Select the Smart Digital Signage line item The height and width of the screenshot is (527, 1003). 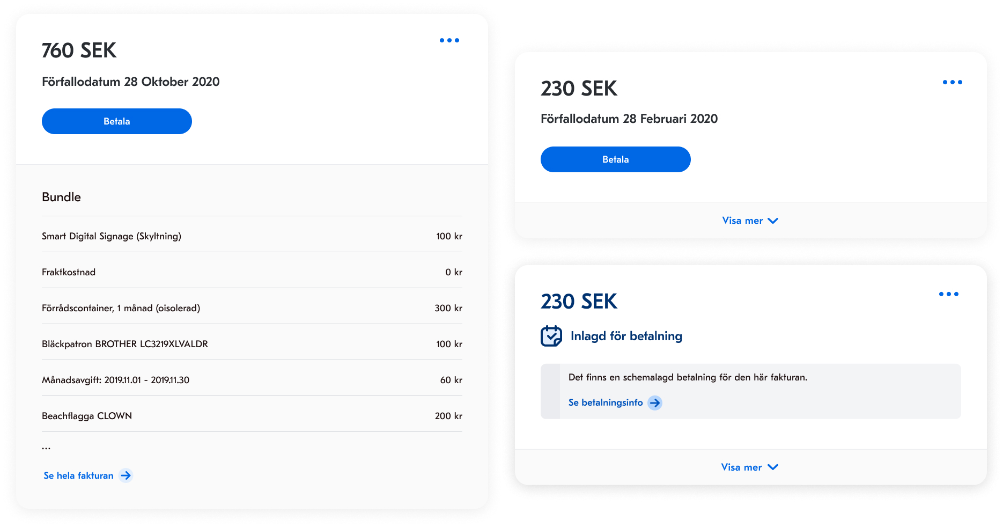(112, 236)
